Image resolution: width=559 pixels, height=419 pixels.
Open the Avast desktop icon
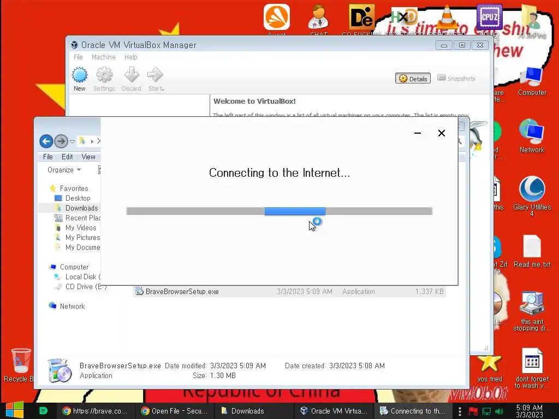tap(277, 19)
